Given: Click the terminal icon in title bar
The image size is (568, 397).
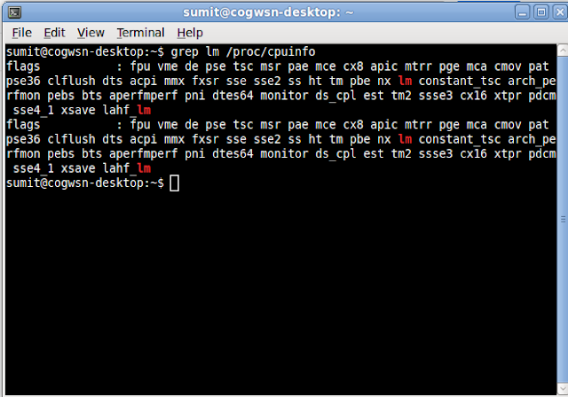Looking at the screenshot, I should pyautogui.click(x=14, y=12).
